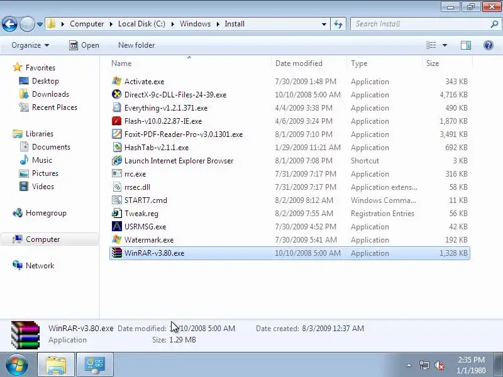Select Desktop in the navigation pane
The image size is (503, 377).
click(x=45, y=81)
